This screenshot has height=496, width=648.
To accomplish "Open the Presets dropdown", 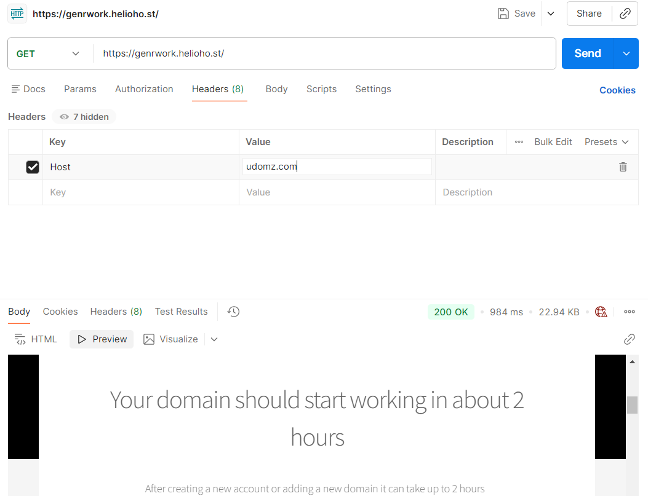I will coord(606,142).
